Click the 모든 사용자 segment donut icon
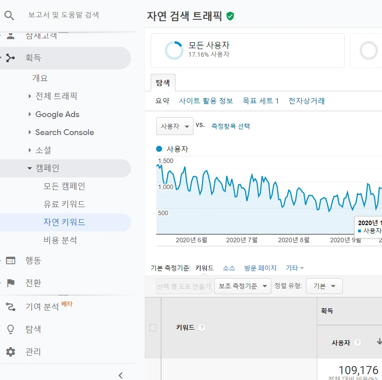Image resolution: width=382 pixels, height=380 pixels. click(174, 50)
